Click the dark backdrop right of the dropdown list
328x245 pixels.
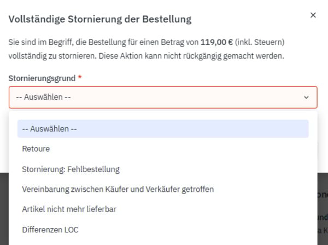tap(323, 209)
